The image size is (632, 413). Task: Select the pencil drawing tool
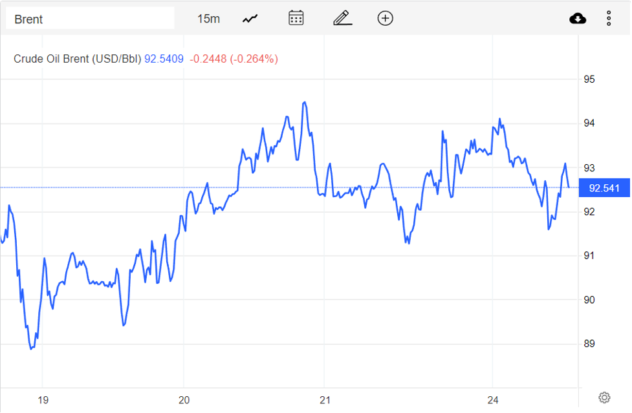point(342,18)
